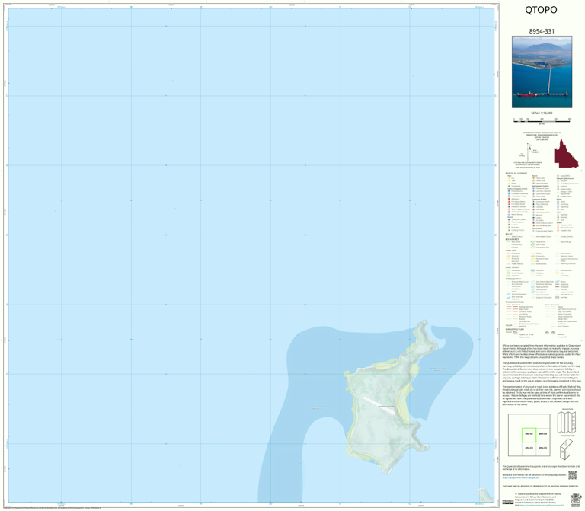The image size is (585, 511).
Task: Select the POINTS OF INTEREST legend heading
Action: 516,174
